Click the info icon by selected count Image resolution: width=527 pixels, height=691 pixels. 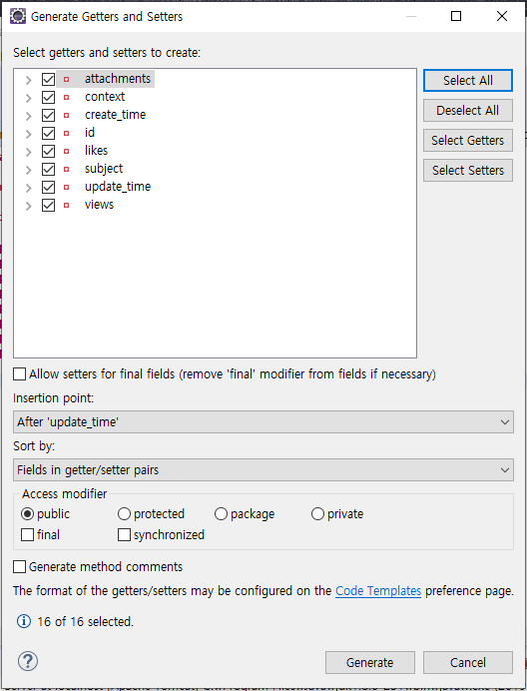click(23, 621)
